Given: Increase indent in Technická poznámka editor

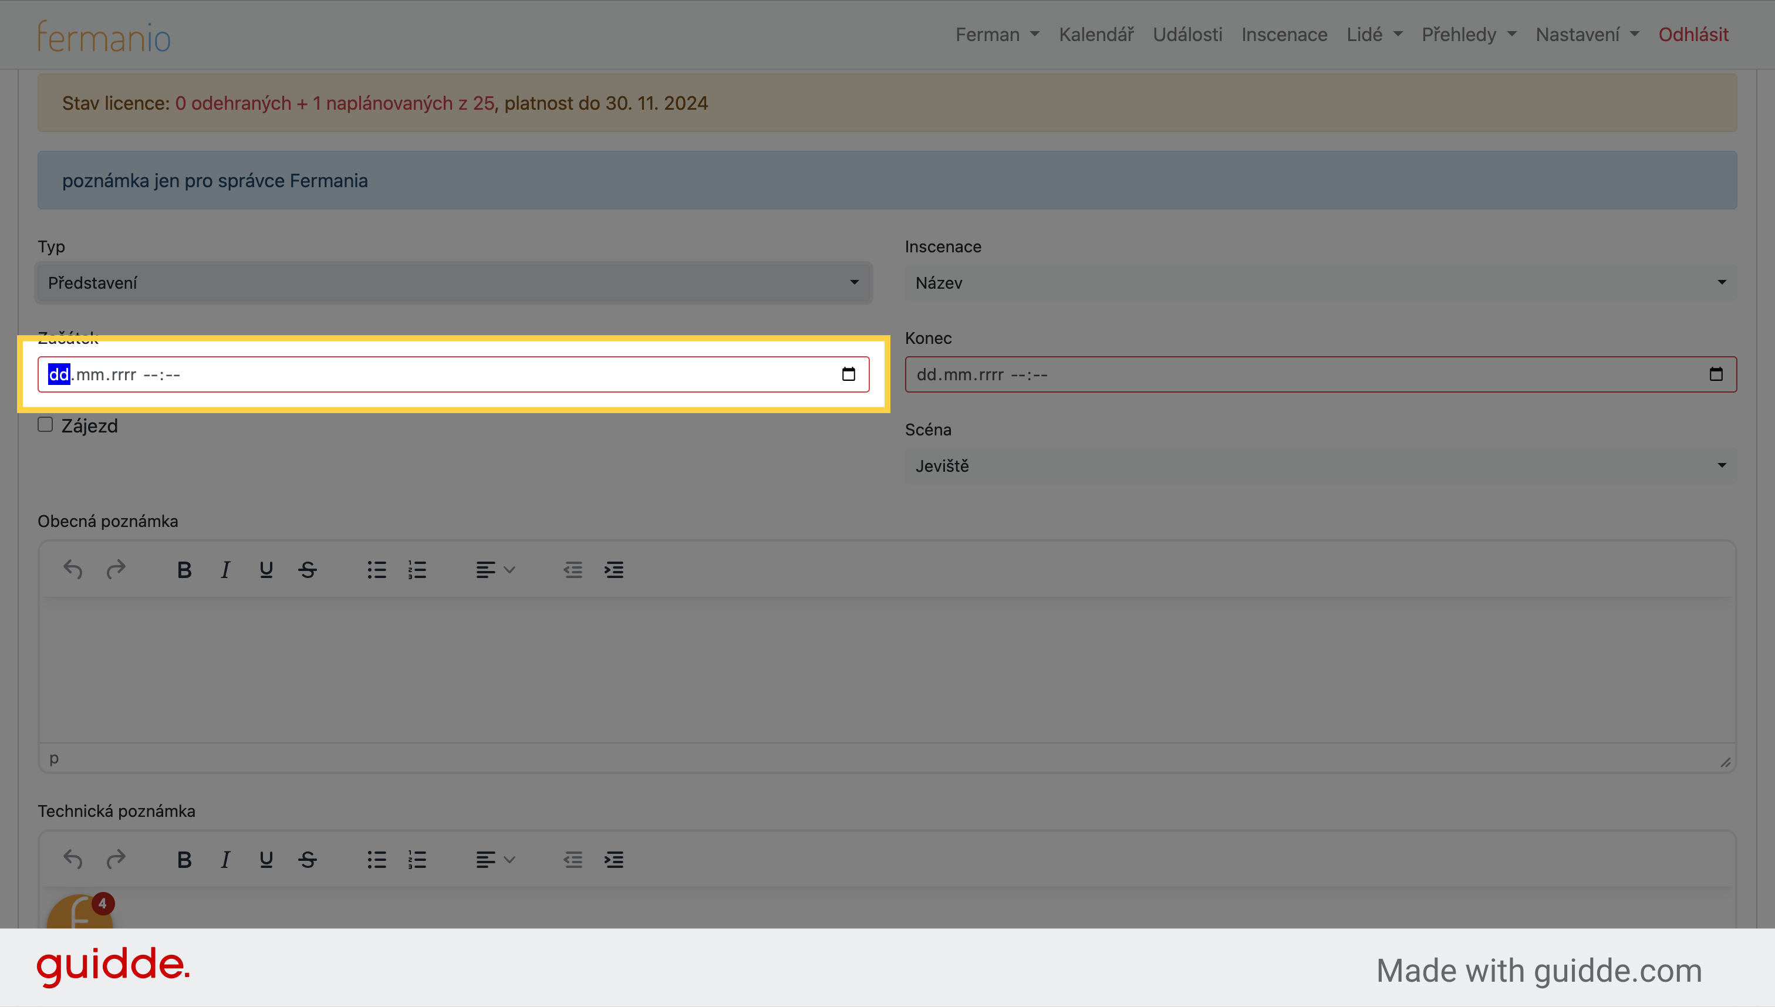Looking at the screenshot, I should coord(614,860).
